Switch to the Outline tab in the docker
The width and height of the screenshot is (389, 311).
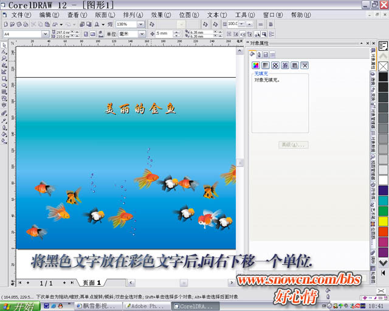(x=259, y=55)
